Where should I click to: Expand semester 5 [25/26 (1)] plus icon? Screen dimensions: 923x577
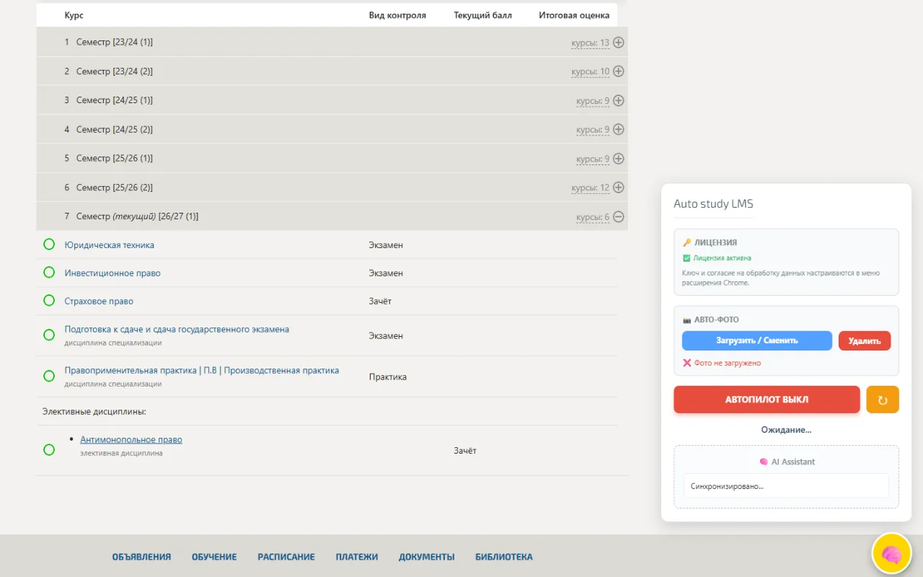tap(618, 159)
